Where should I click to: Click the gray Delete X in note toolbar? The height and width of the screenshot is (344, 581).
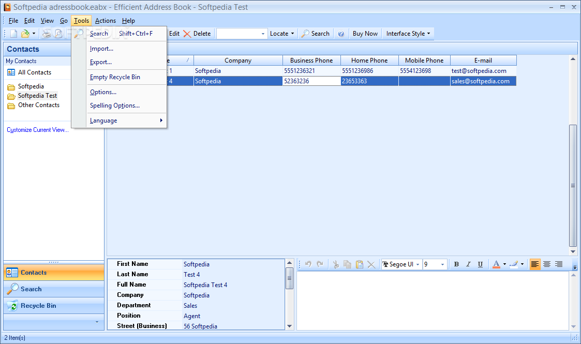(x=371, y=264)
